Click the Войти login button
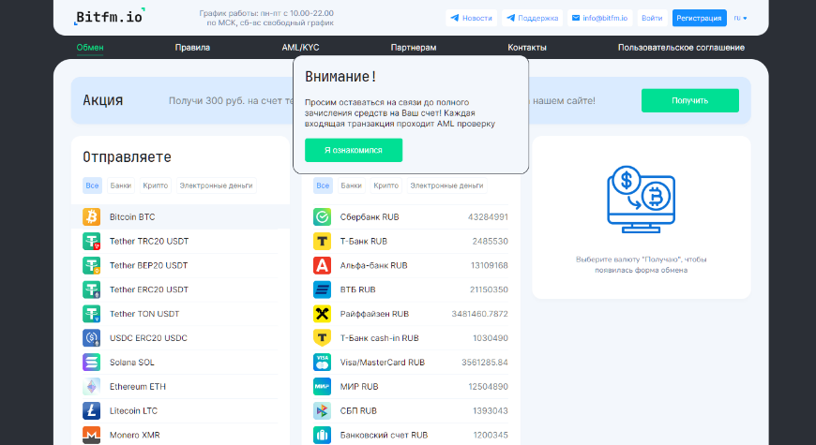The height and width of the screenshot is (445, 816). point(652,18)
